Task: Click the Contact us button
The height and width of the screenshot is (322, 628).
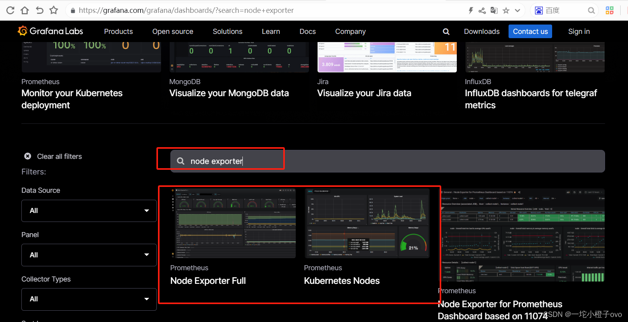Action: click(x=530, y=32)
